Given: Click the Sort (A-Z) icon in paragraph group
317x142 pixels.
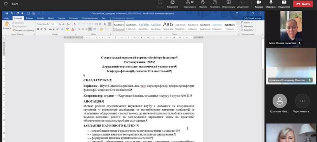Looking at the screenshot, I should tap(105, 24).
